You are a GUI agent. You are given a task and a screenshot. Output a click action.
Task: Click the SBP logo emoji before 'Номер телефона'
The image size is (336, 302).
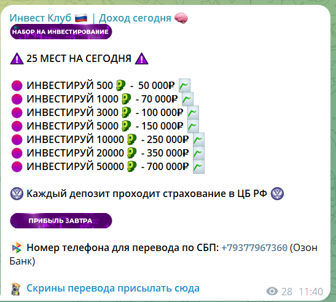pos(17,248)
